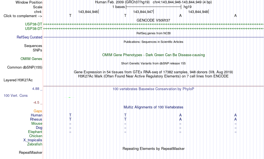
Task: Click the 143,844,946 coordinate label
Action: [x=88, y=12]
